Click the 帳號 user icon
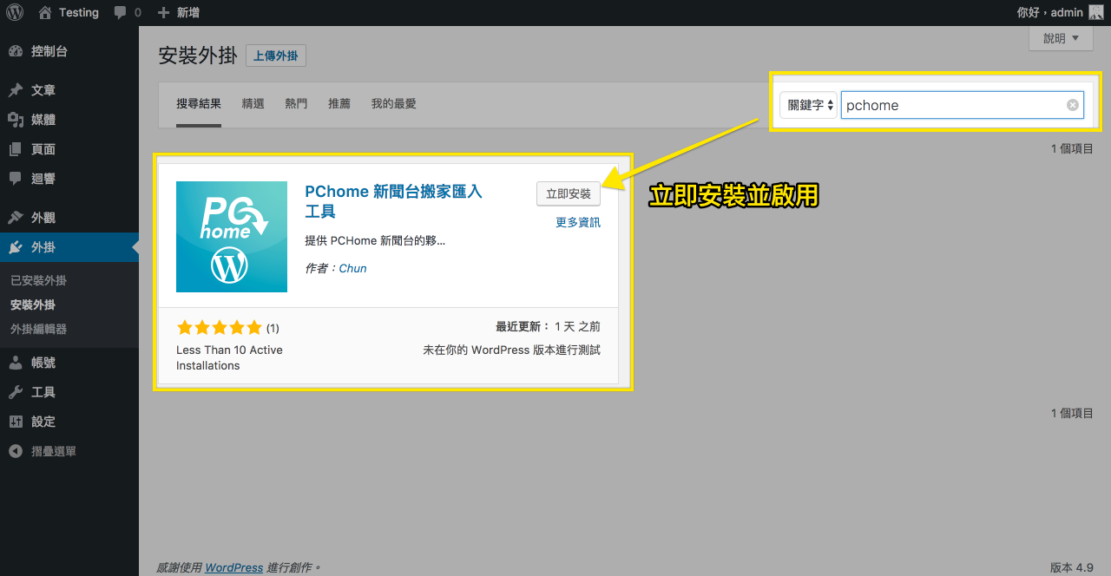The height and width of the screenshot is (576, 1111). tap(16, 363)
